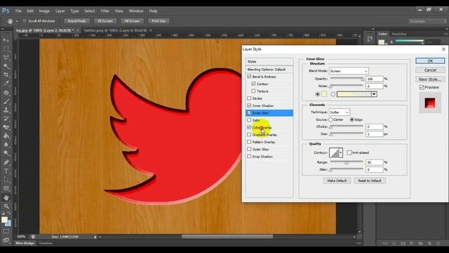Swap foreground and background colors icon
This screenshot has width=449, height=253.
(9, 213)
